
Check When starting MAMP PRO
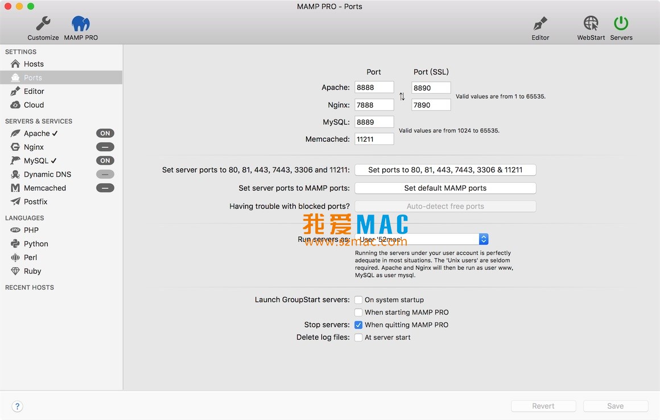point(358,312)
